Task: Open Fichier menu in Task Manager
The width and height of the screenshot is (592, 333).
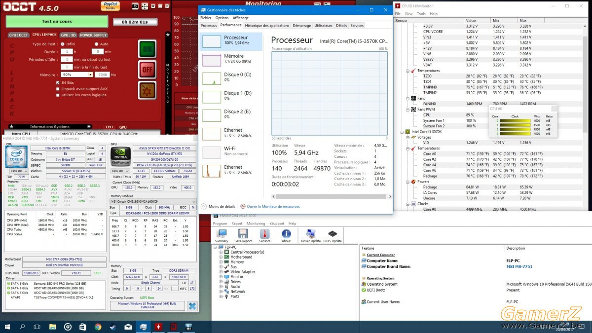Action: (206, 18)
